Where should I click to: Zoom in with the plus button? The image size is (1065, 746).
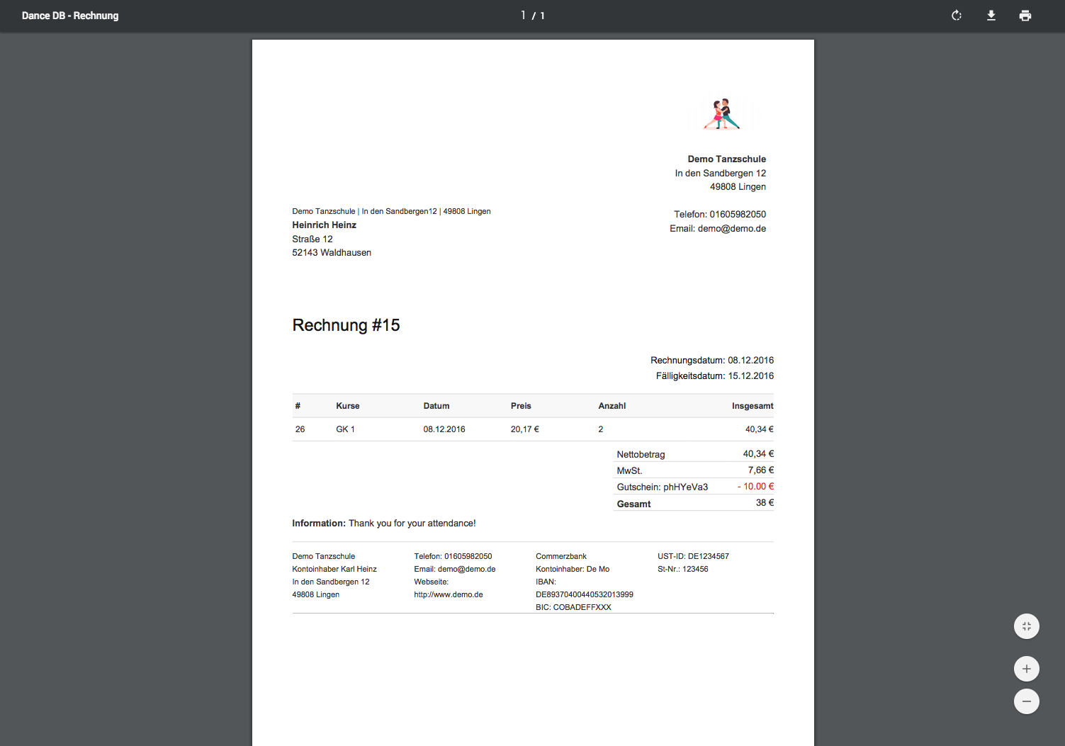click(1027, 669)
